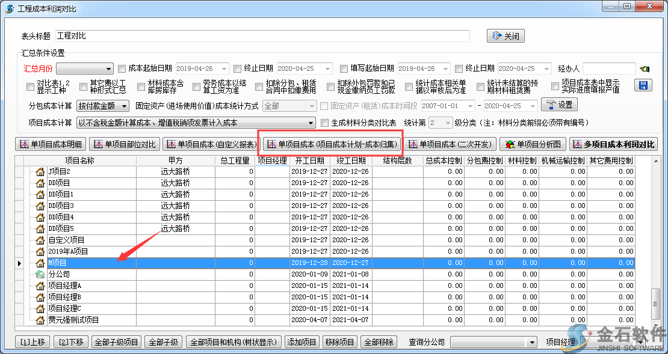Click the pointing hand icon beside 经办人
668x354 pixels.
pyautogui.click(x=645, y=69)
